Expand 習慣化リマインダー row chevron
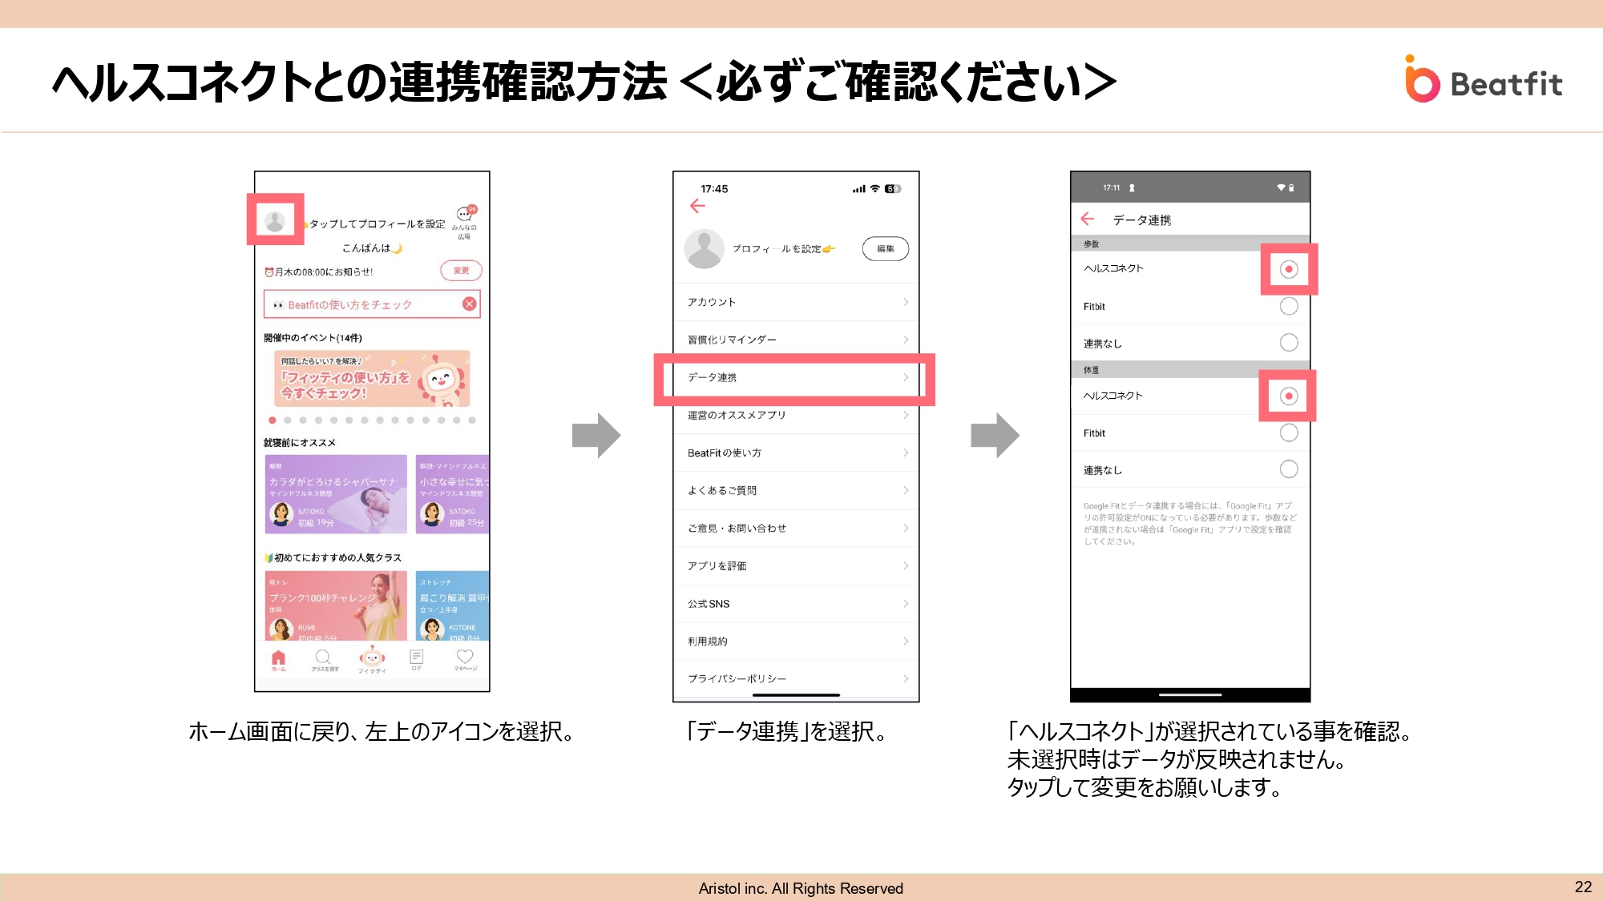Viewport: 1603px width, 901px height. click(x=905, y=340)
